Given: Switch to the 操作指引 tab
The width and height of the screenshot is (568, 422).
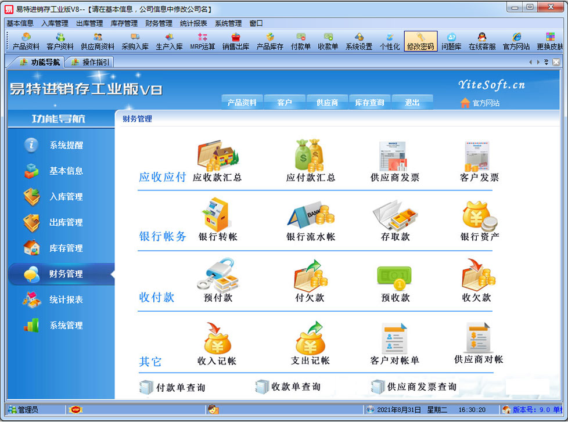Looking at the screenshot, I should click(x=90, y=62).
